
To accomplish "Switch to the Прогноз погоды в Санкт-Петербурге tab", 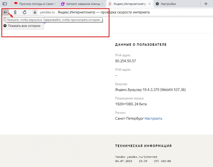I will pyautogui.click(x=35, y=4).
